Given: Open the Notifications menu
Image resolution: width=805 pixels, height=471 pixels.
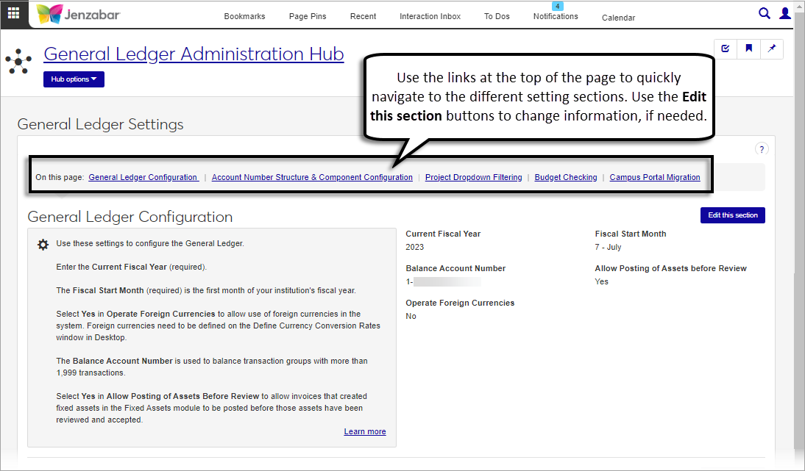Looking at the screenshot, I should click(x=556, y=16).
